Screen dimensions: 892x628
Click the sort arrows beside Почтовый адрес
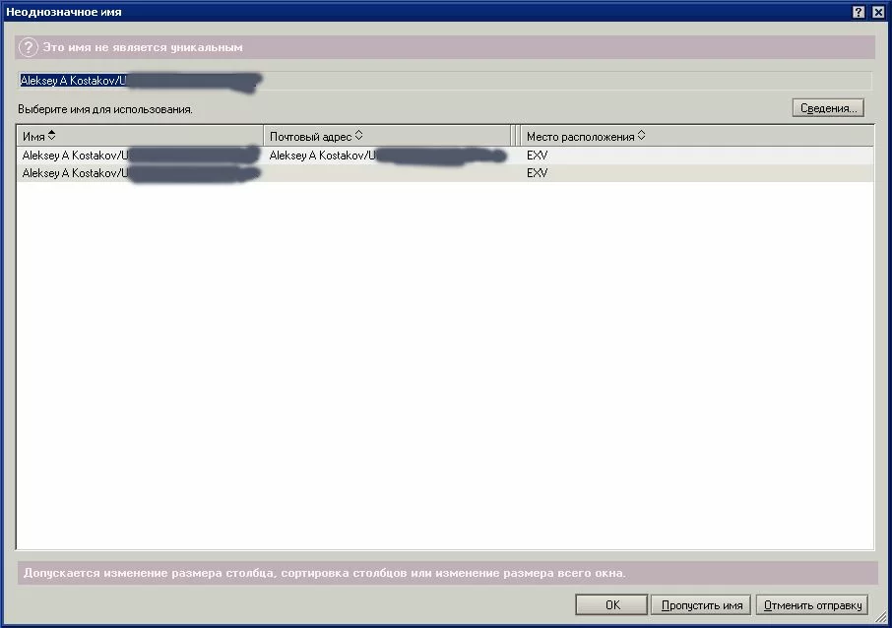(358, 136)
